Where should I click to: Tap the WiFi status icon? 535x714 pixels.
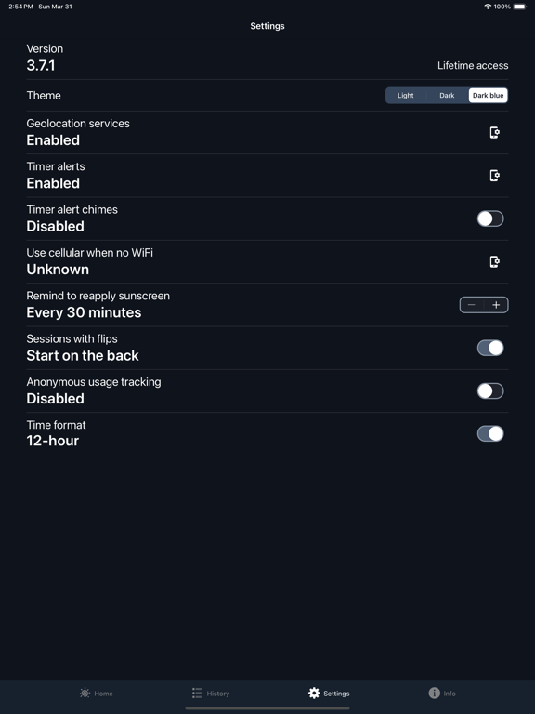(488, 7)
